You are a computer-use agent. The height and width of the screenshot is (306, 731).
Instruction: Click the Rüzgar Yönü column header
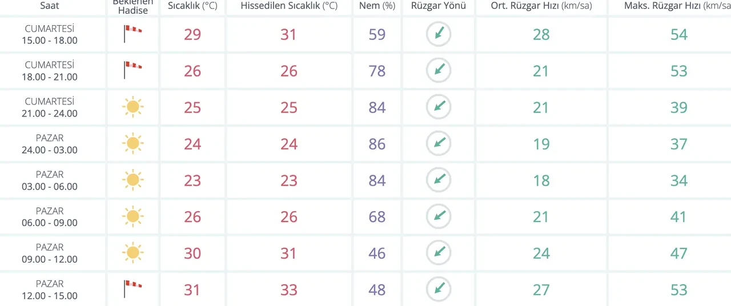[x=438, y=6]
